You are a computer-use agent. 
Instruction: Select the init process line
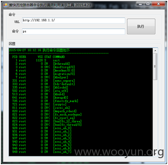36,60
